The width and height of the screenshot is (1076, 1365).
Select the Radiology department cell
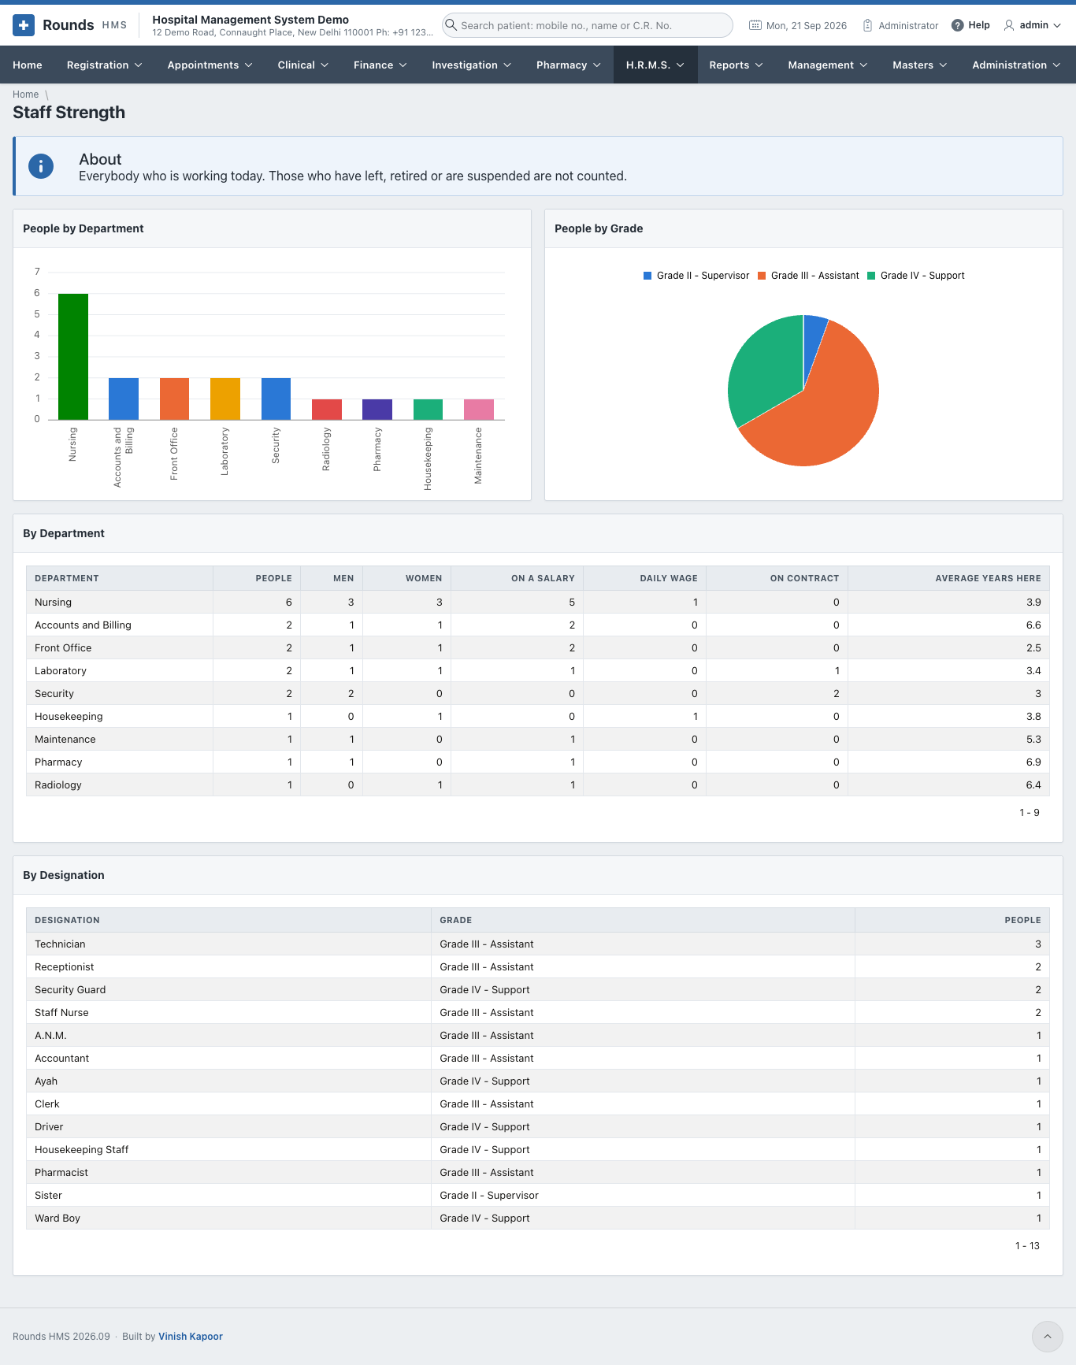[120, 785]
